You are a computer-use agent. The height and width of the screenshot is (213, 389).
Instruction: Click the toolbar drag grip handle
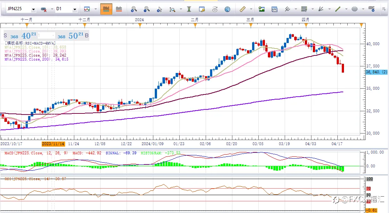(3, 9)
